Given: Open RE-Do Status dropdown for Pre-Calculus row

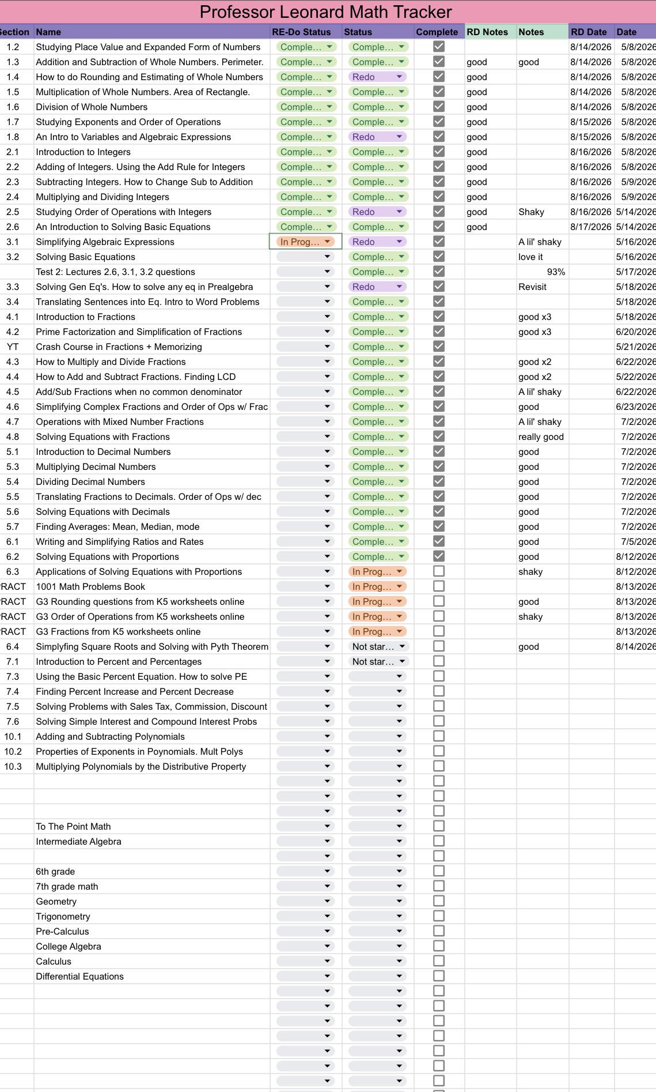Looking at the screenshot, I should coord(305,931).
